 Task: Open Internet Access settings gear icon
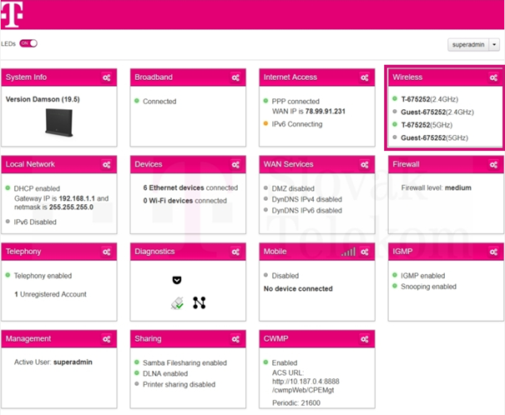pos(365,77)
